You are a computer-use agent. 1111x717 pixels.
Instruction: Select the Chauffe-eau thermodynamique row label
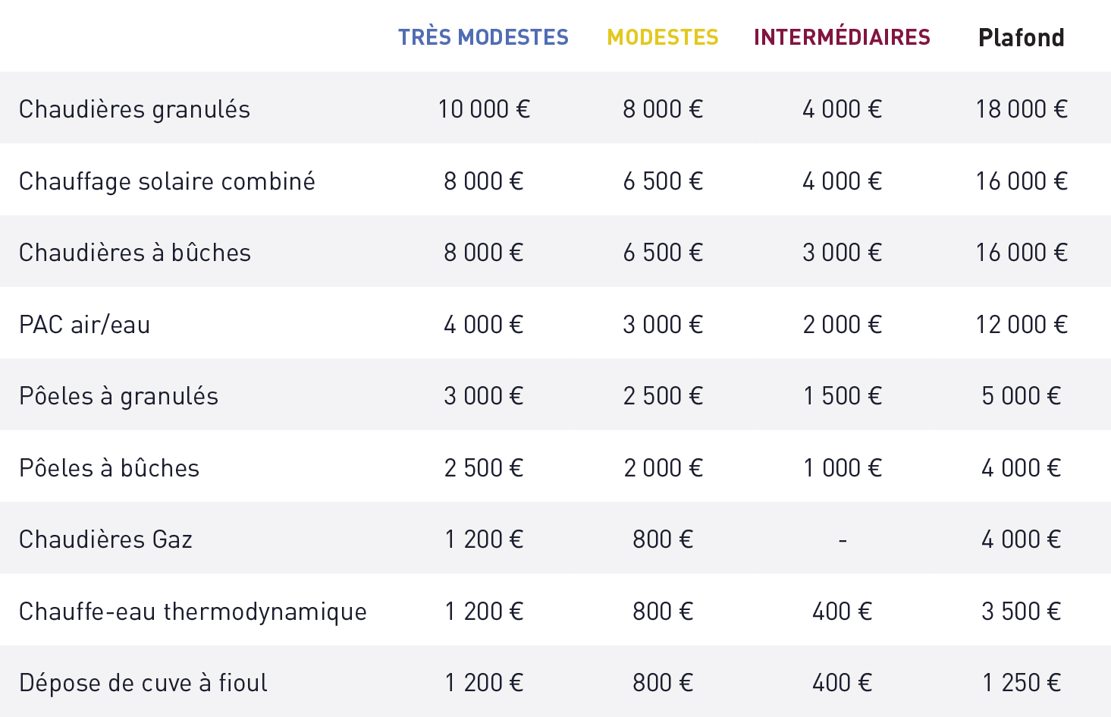click(193, 612)
